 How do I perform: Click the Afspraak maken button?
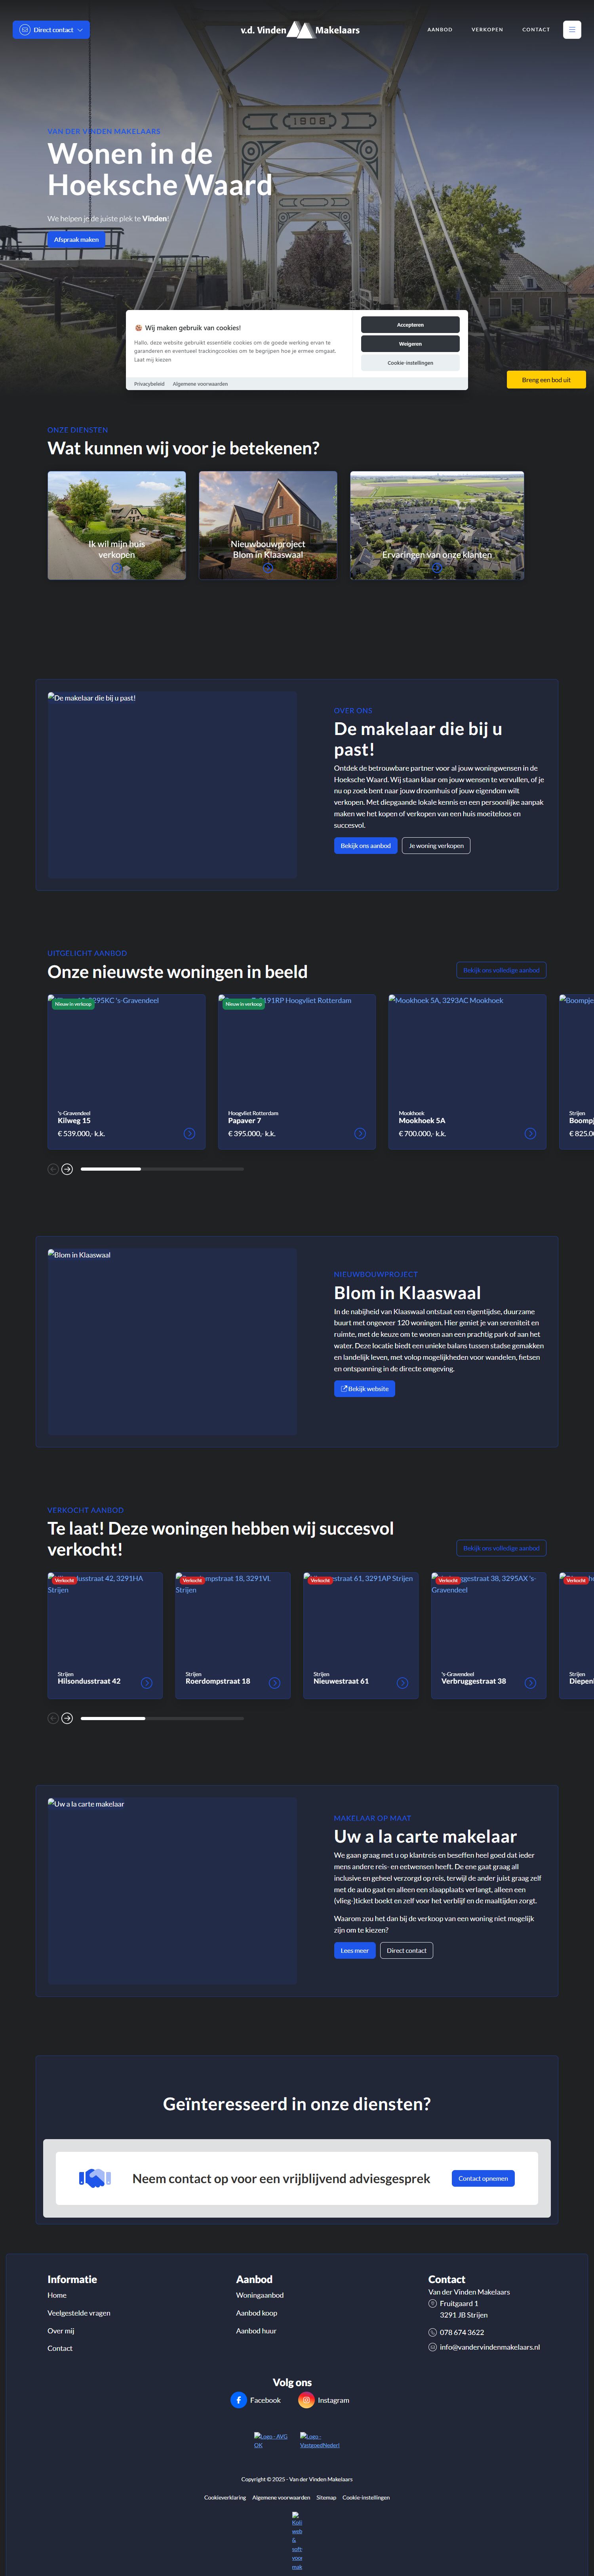[76, 240]
